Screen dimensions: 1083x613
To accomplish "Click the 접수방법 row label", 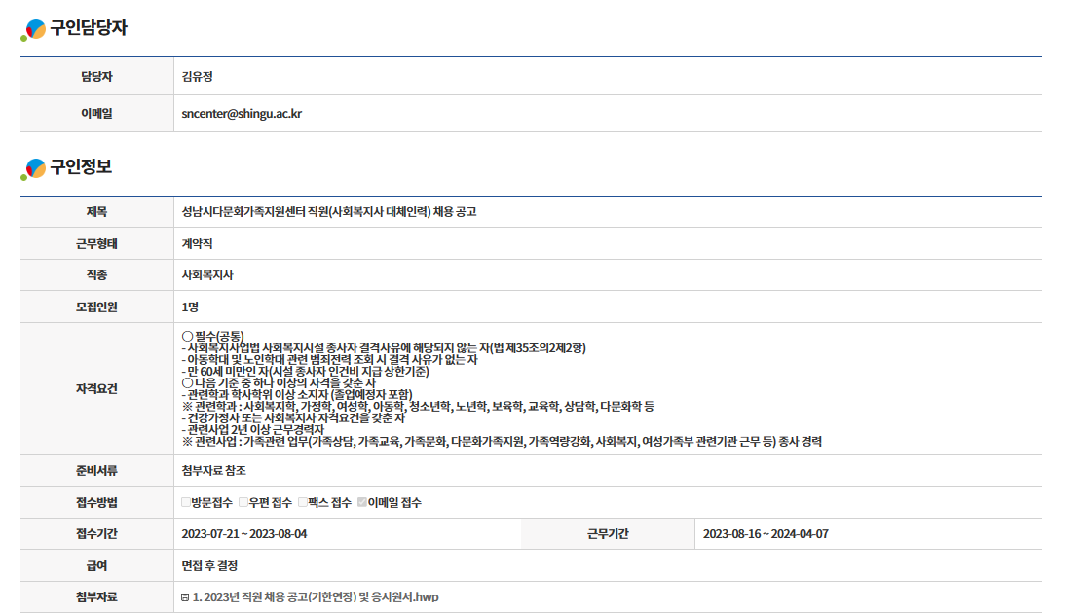I will click(96, 502).
